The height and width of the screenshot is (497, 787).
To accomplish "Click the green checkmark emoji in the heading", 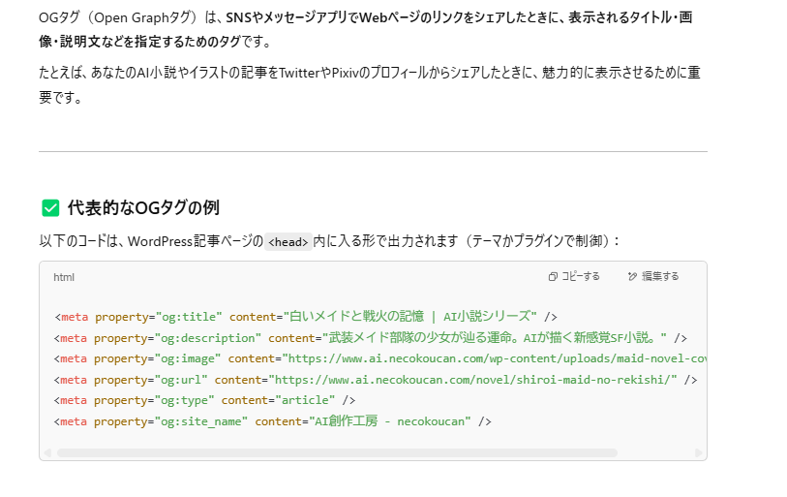I will [50, 207].
